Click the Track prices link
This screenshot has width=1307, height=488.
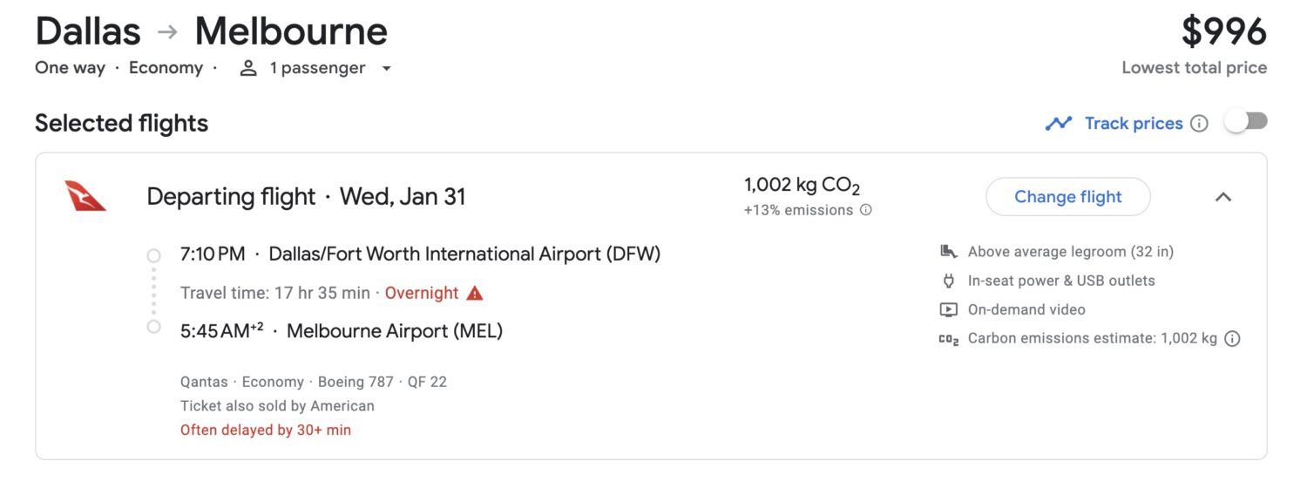click(x=1133, y=124)
